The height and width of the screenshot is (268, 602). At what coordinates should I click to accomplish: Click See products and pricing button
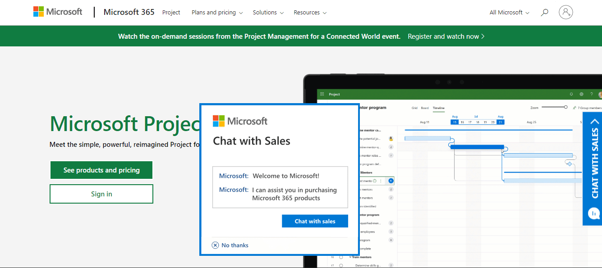pos(101,170)
